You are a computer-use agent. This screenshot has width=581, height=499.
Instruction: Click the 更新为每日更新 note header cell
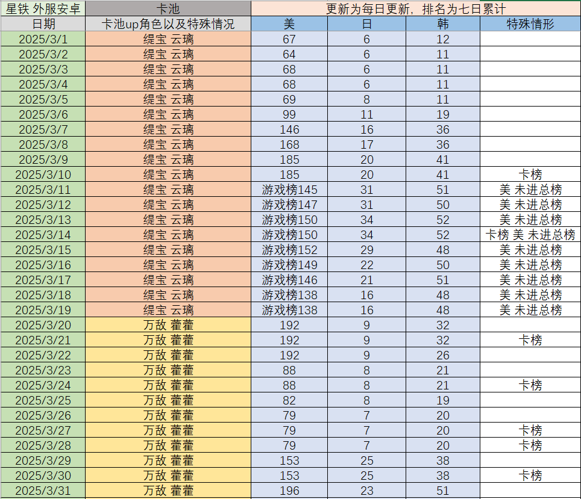coord(416,8)
